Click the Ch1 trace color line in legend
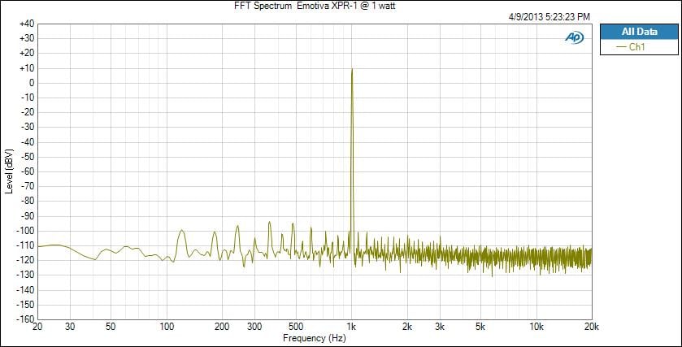Image resolution: width=682 pixels, height=347 pixels. pyautogui.click(x=623, y=47)
